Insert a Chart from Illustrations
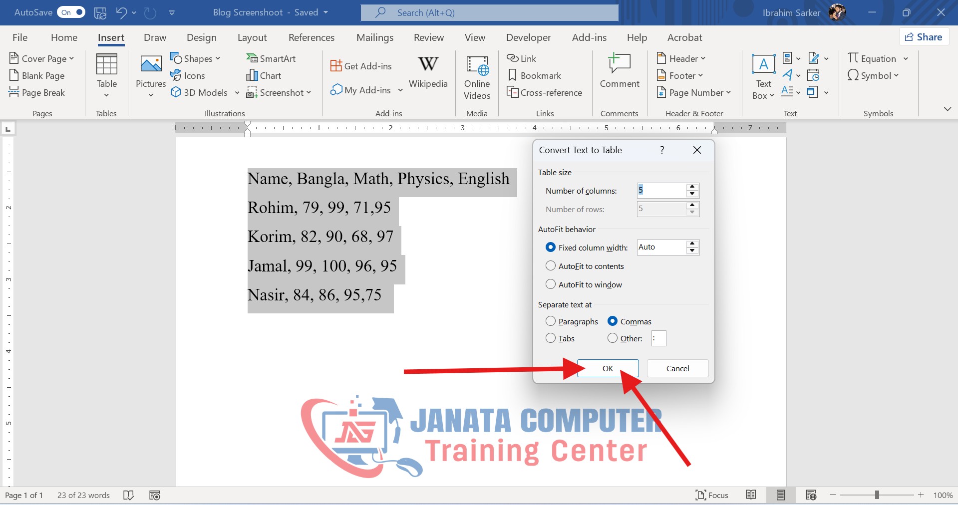 pos(264,75)
